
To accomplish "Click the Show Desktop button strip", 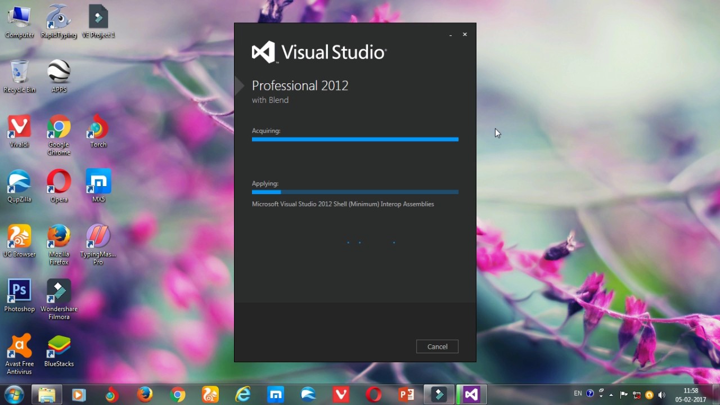I will point(715,395).
